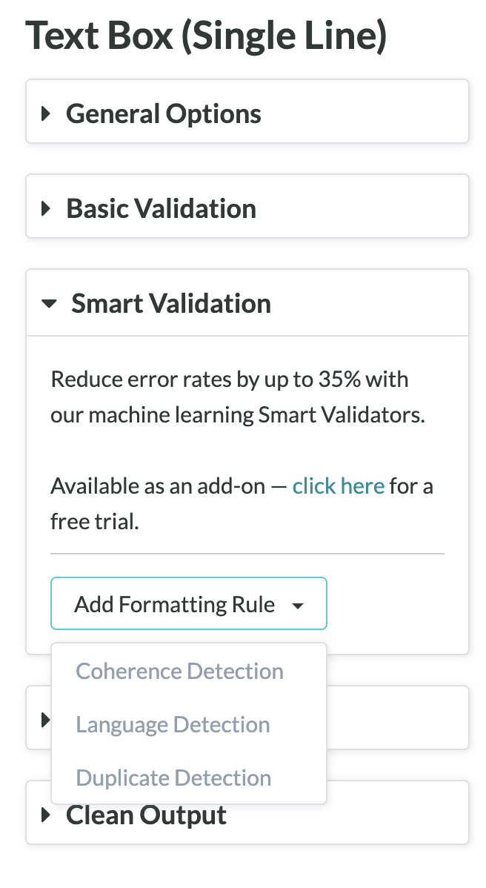This screenshot has height=888, width=486.
Task: Choose Language Detection from the menu
Action: pyautogui.click(x=173, y=724)
